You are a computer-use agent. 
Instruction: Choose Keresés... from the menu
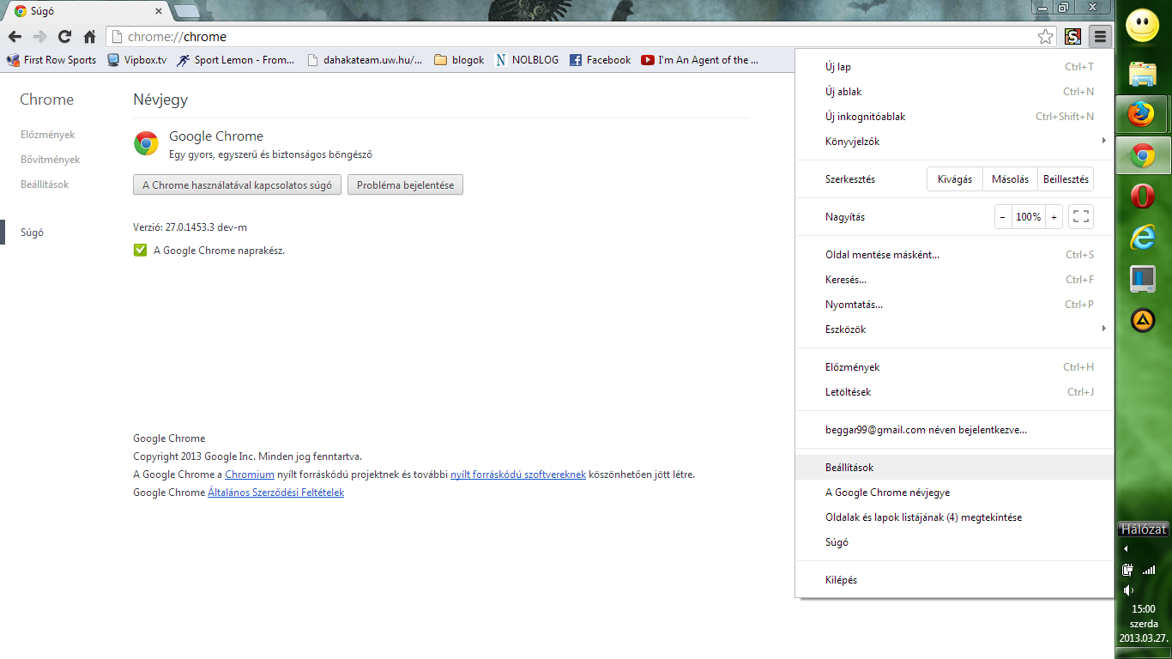(x=954, y=280)
